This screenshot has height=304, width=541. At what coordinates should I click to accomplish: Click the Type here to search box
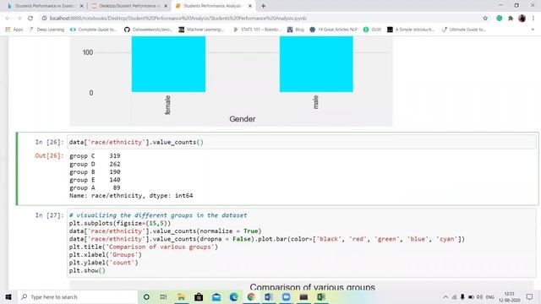pyautogui.click(x=77, y=296)
